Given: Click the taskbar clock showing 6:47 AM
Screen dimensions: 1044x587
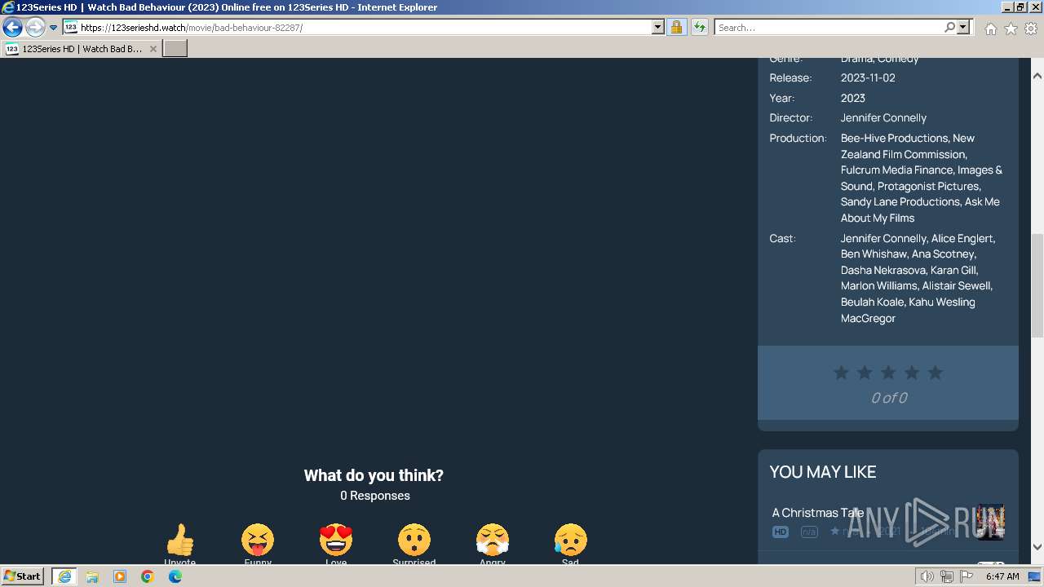Looking at the screenshot, I should click(x=1002, y=576).
